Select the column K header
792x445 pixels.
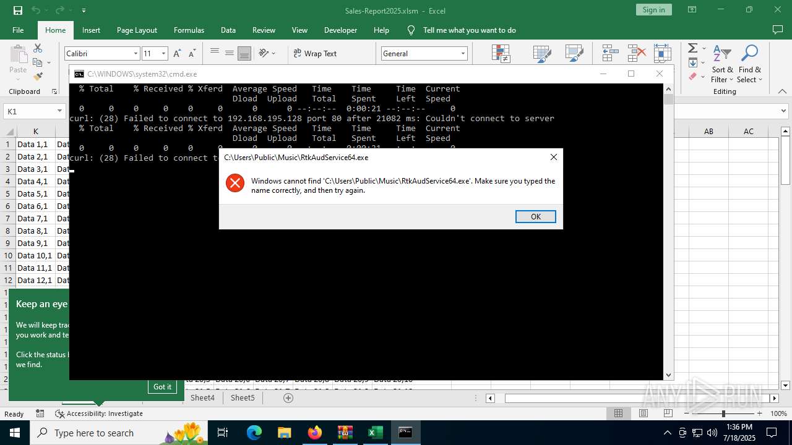(36, 131)
